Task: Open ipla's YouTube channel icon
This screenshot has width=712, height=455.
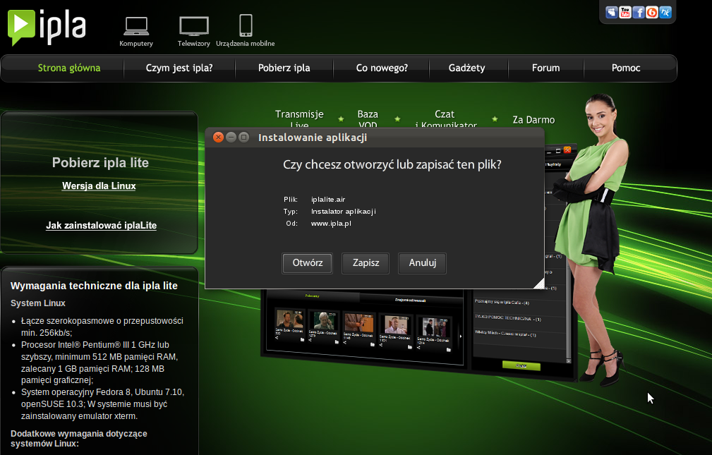Action: click(624, 11)
